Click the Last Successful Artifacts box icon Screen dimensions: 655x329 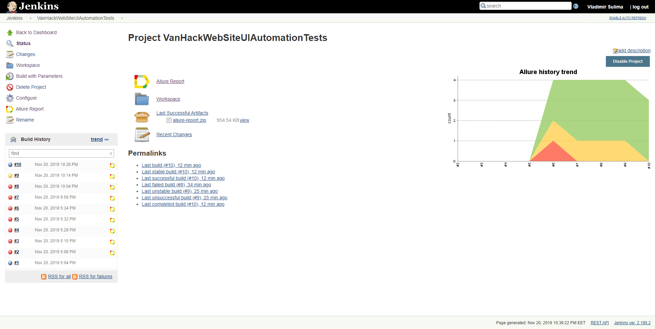click(x=142, y=117)
